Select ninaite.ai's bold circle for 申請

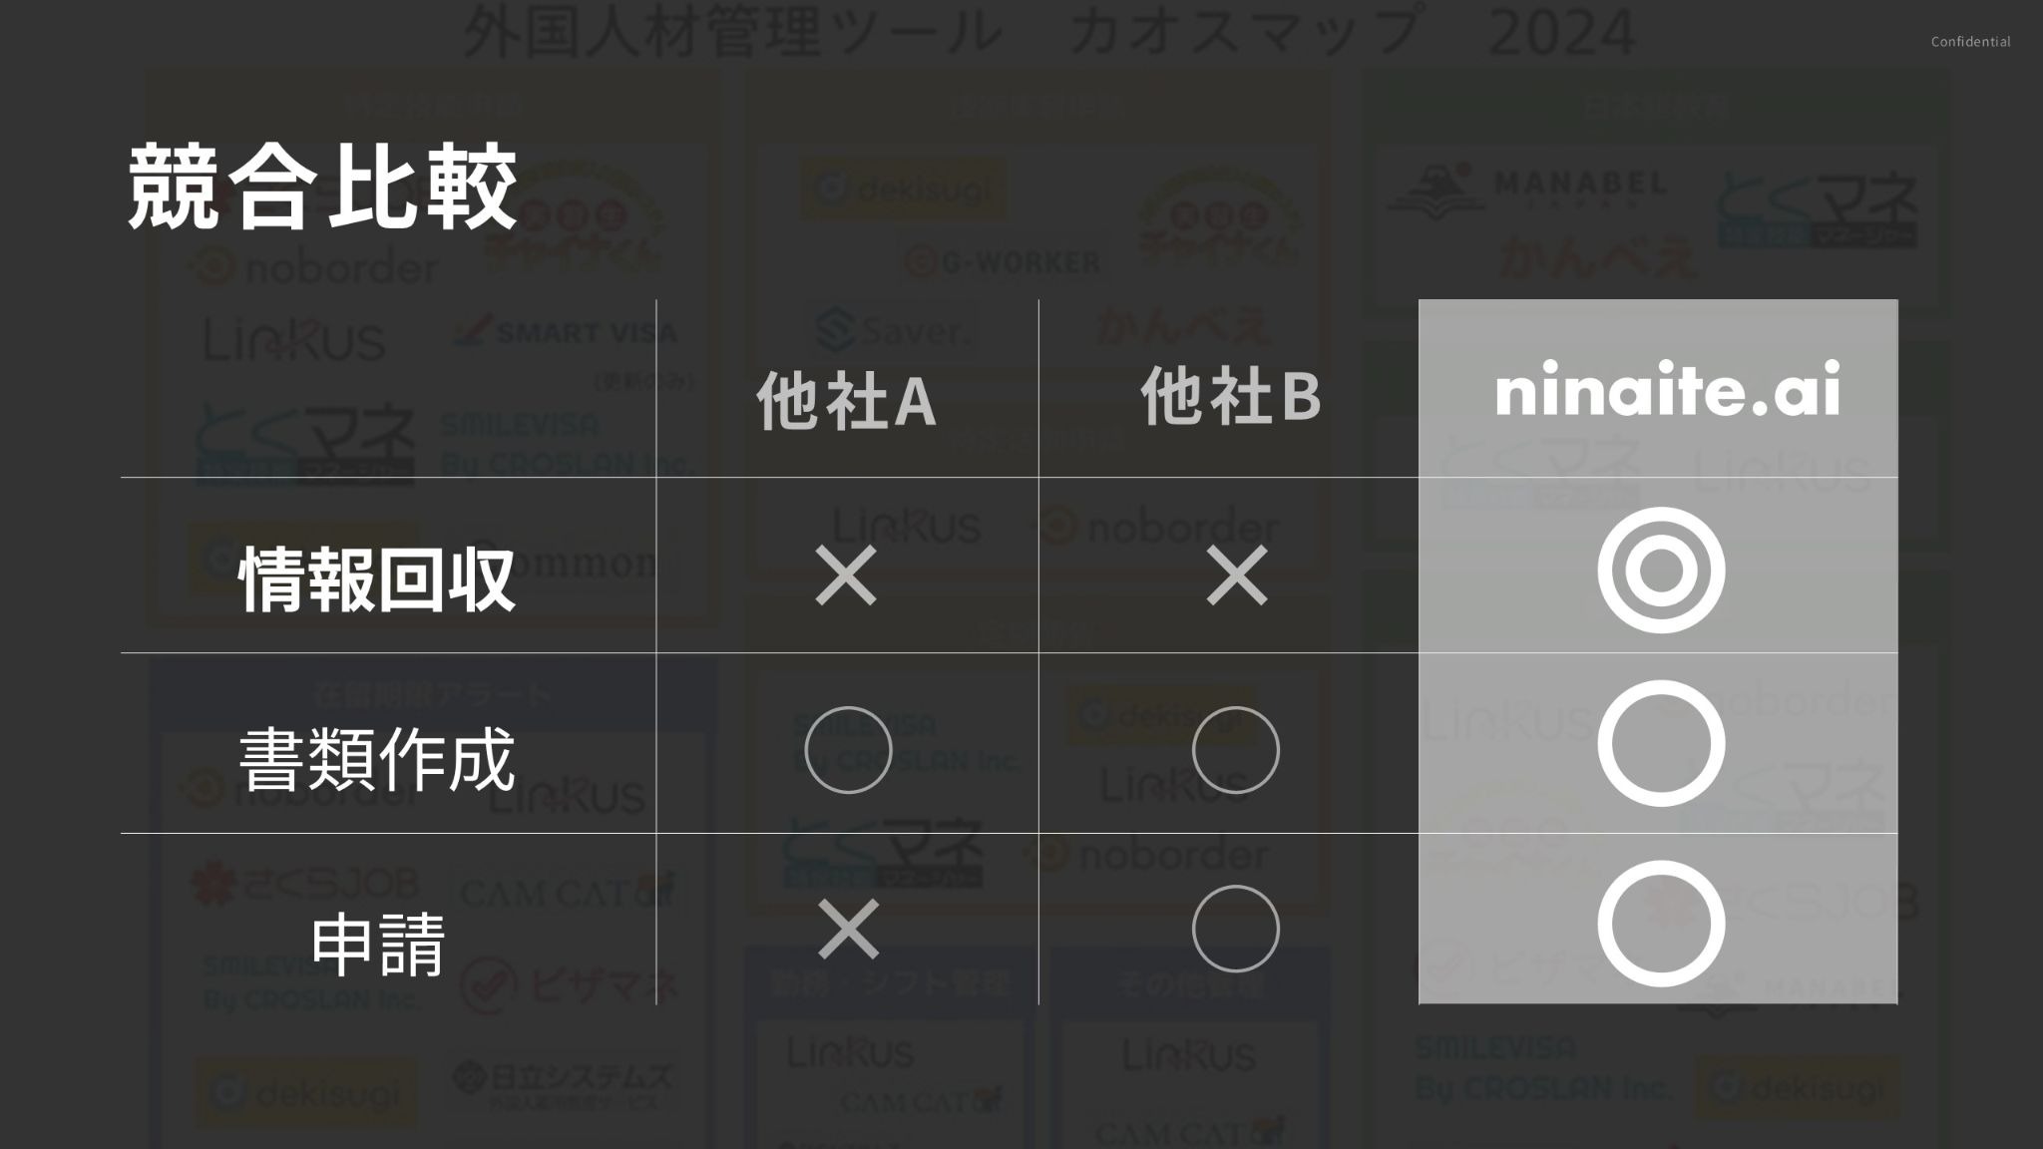click(x=1661, y=924)
